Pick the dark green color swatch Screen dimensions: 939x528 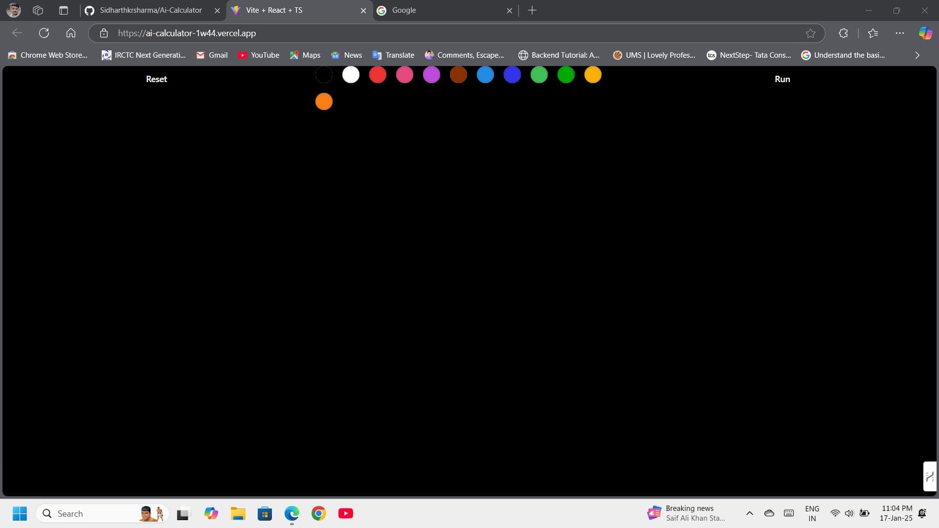566,75
